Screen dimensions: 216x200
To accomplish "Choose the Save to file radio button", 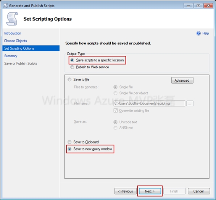I will [x=69, y=79].
